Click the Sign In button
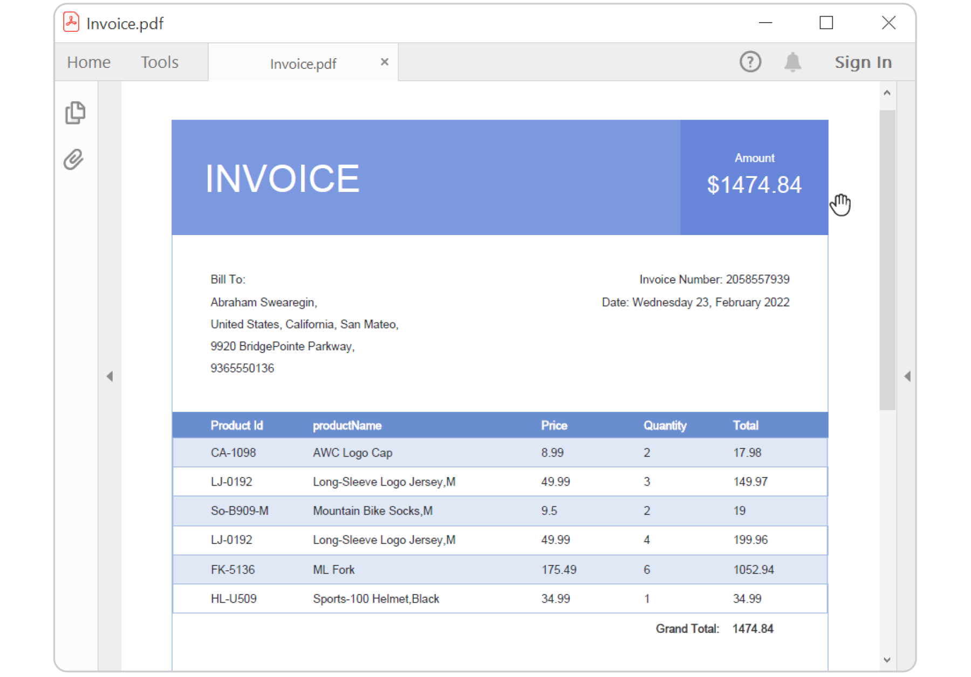971x677 pixels. [x=863, y=63]
